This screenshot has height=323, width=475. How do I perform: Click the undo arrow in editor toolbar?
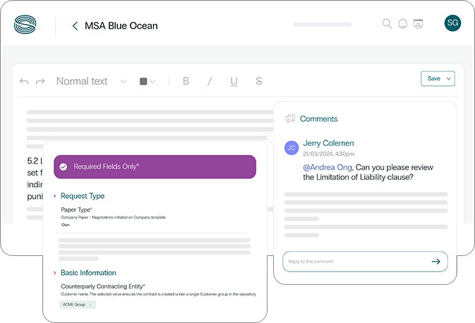[25, 82]
